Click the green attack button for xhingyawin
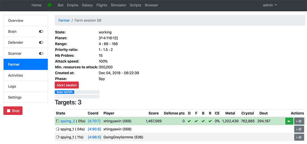 coord(289,121)
